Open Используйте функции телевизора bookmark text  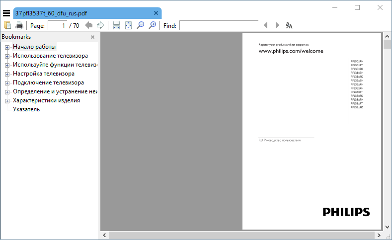click(55, 65)
